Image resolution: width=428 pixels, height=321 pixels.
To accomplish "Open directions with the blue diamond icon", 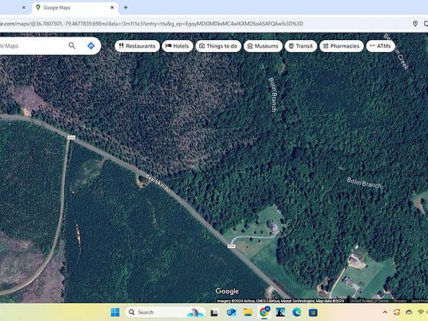I will pos(91,45).
